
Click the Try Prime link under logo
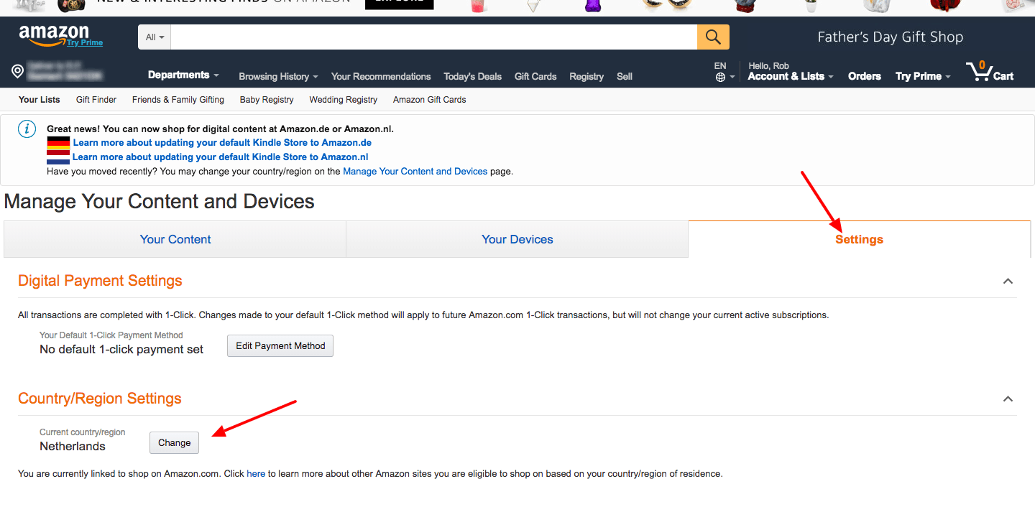pyautogui.click(x=85, y=43)
